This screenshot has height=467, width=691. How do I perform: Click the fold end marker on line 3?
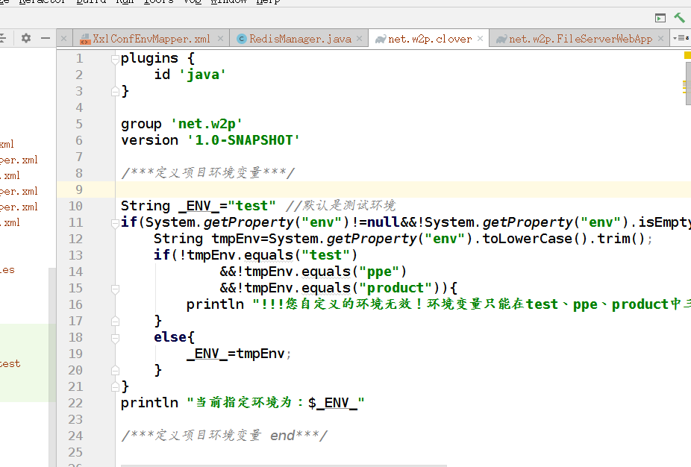(115, 91)
